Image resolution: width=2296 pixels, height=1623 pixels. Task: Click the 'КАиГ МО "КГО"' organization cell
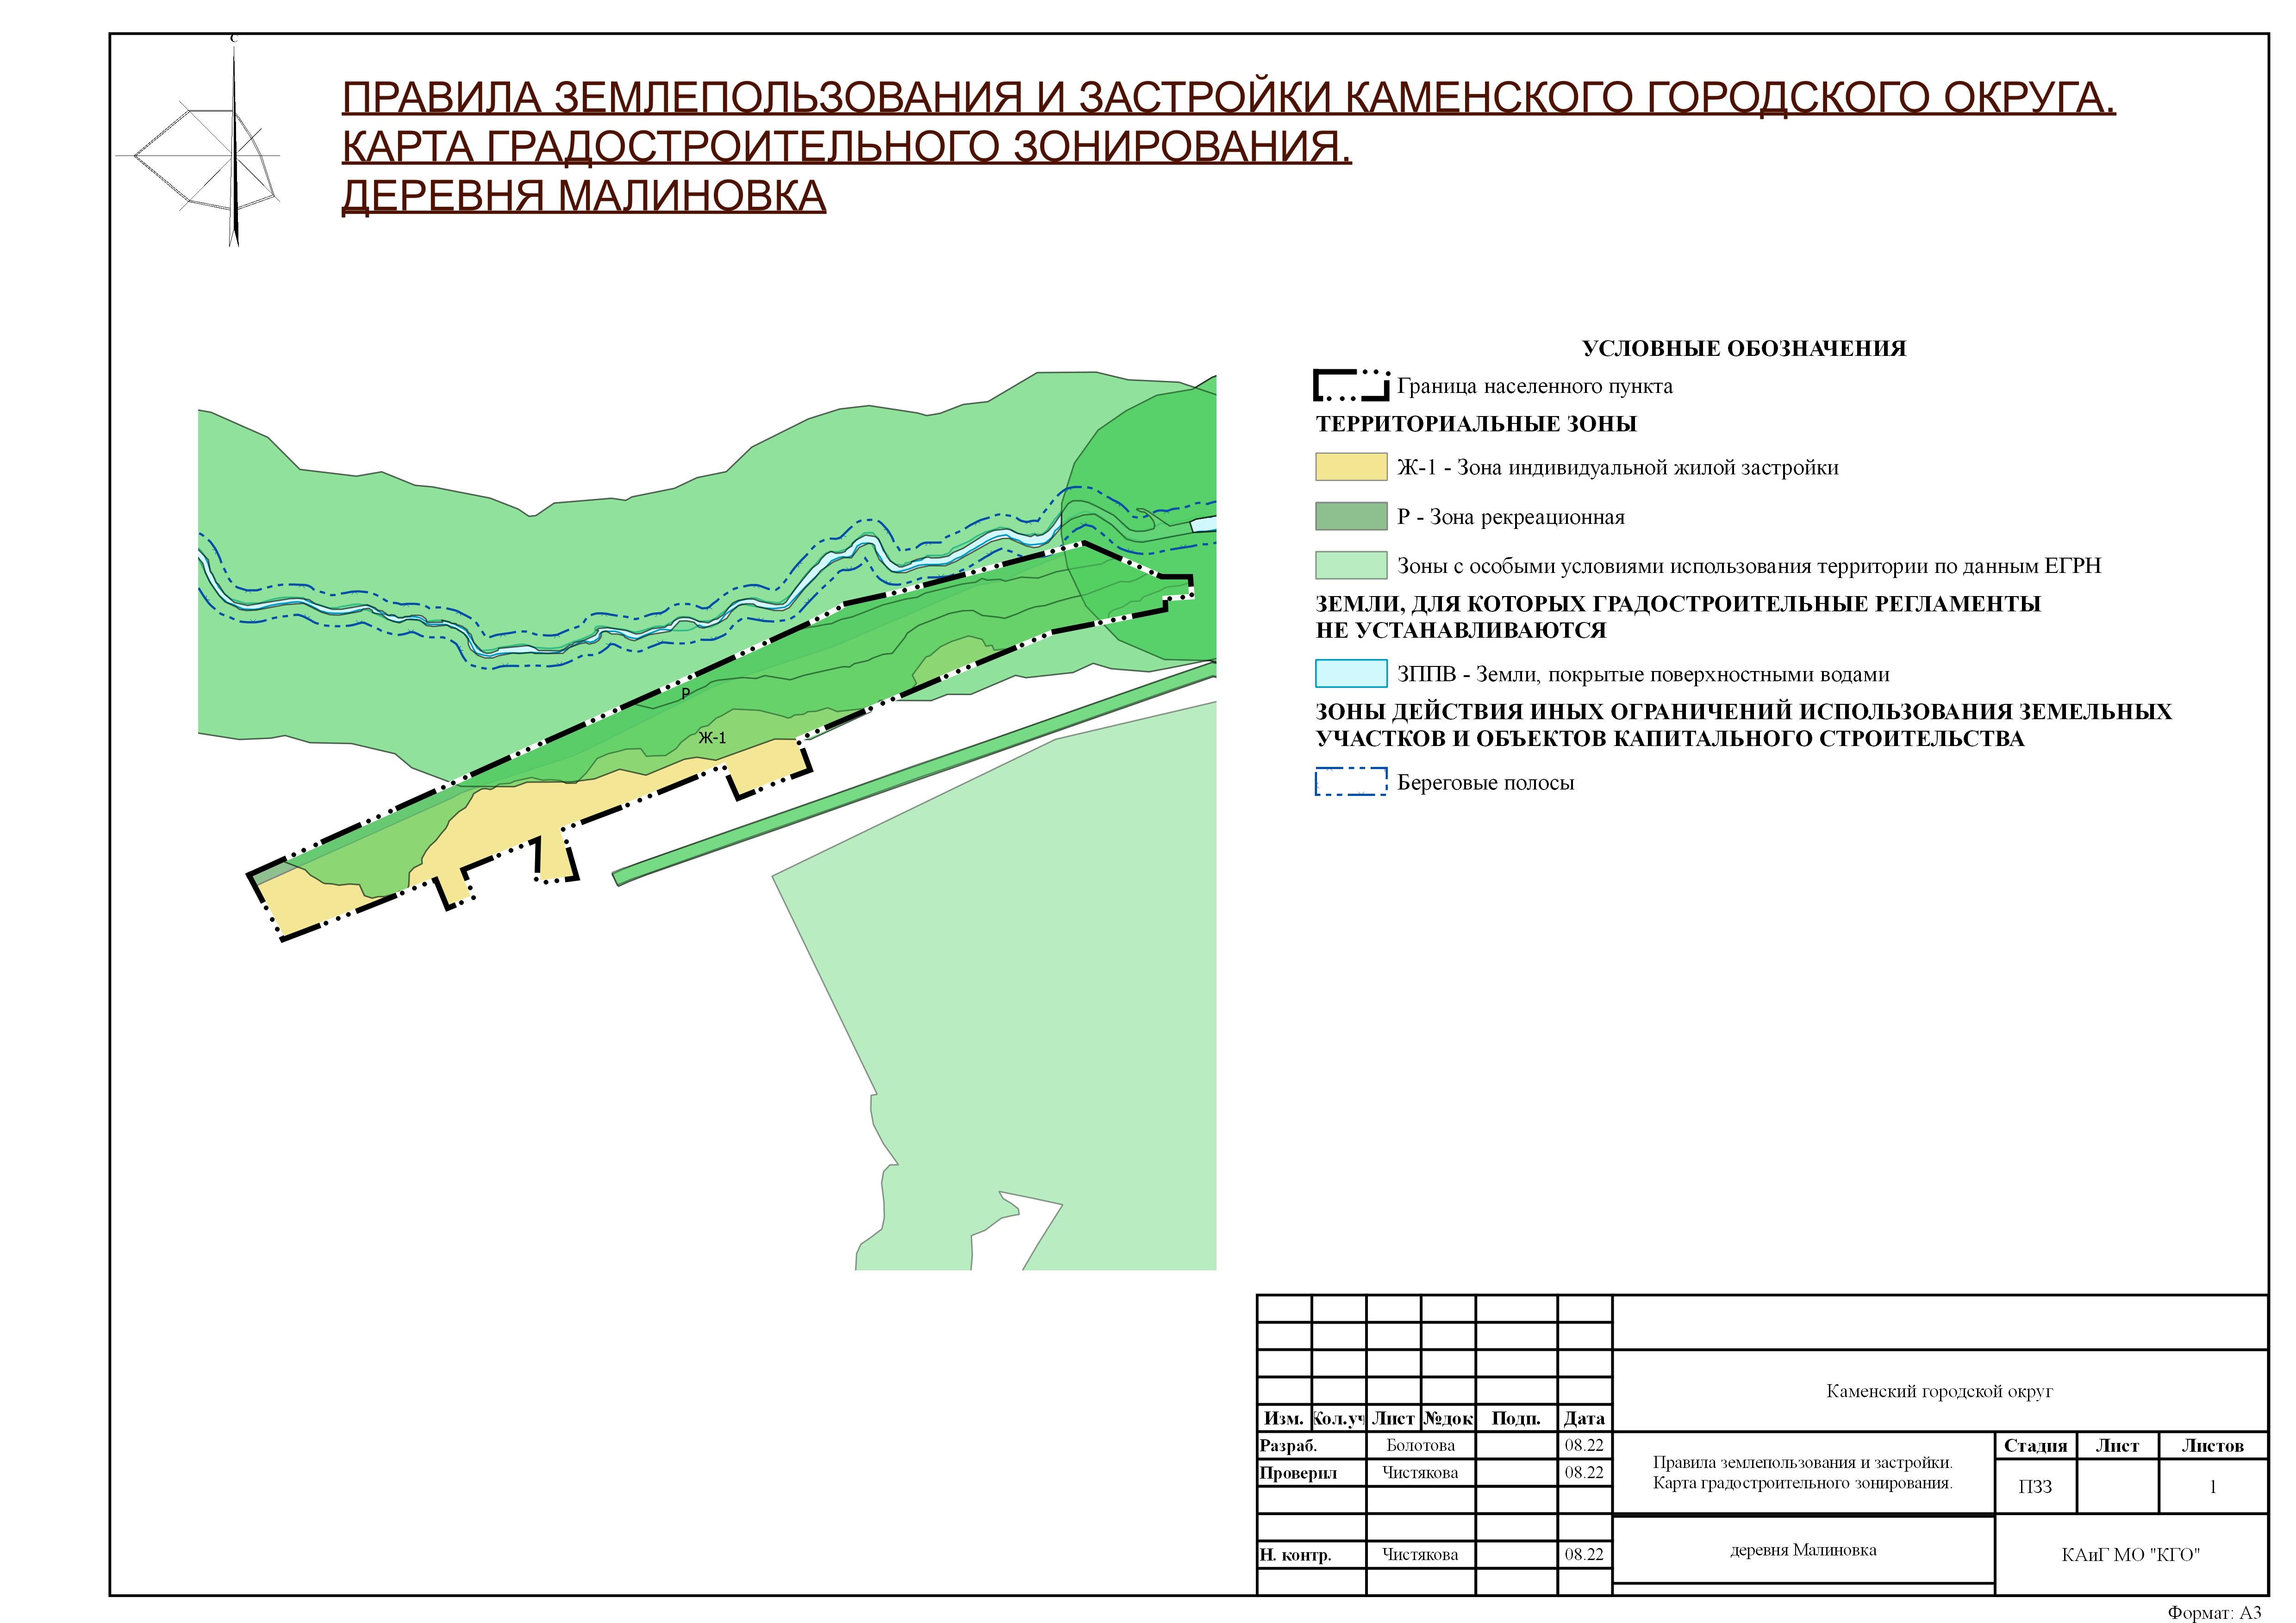tap(2131, 1555)
